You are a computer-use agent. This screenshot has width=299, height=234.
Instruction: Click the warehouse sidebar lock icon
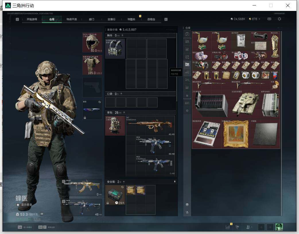(x=187, y=95)
